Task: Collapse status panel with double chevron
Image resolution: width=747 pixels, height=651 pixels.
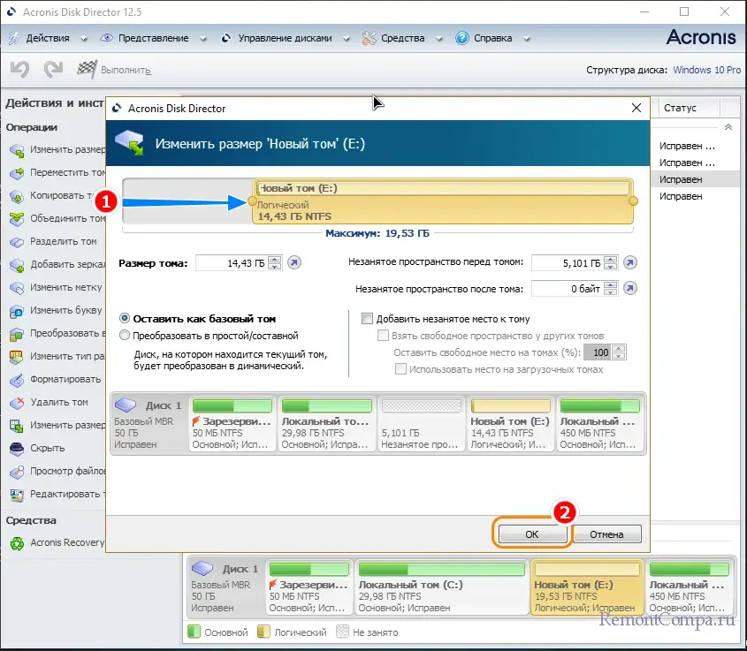Action: click(728, 127)
